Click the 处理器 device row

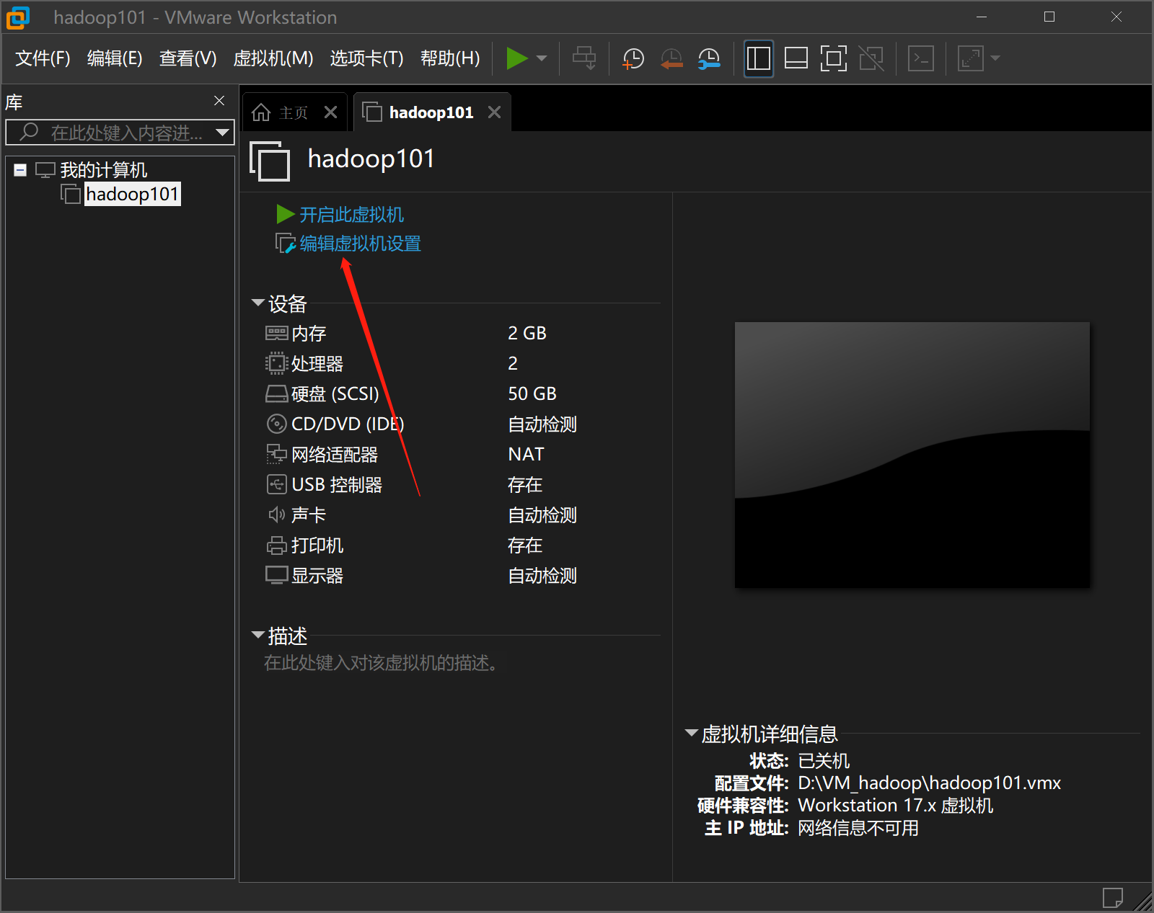click(x=462, y=364)
